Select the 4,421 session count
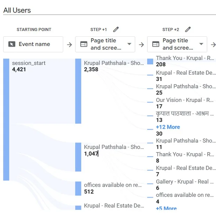The width and height of the screenshot is (216, 216). point(19,69)
